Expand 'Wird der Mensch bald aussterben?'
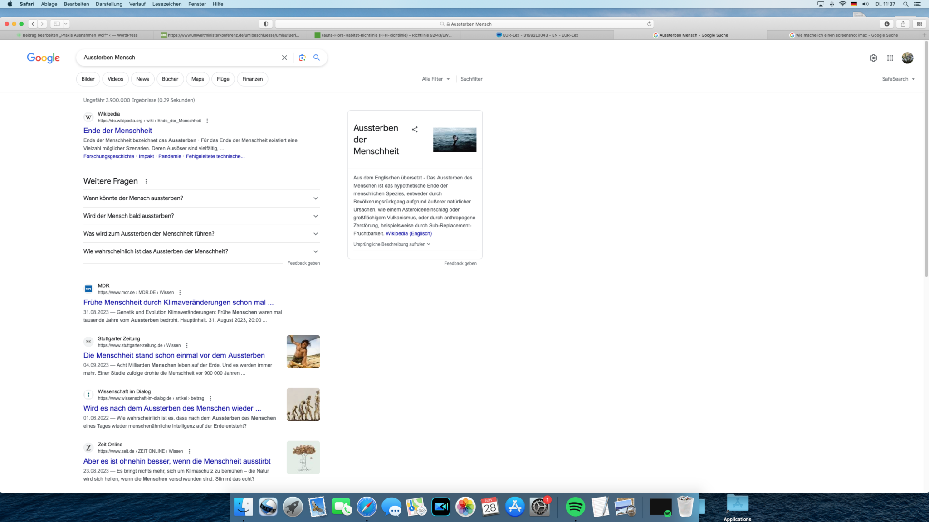929x522 pixels. coord(201,216)
